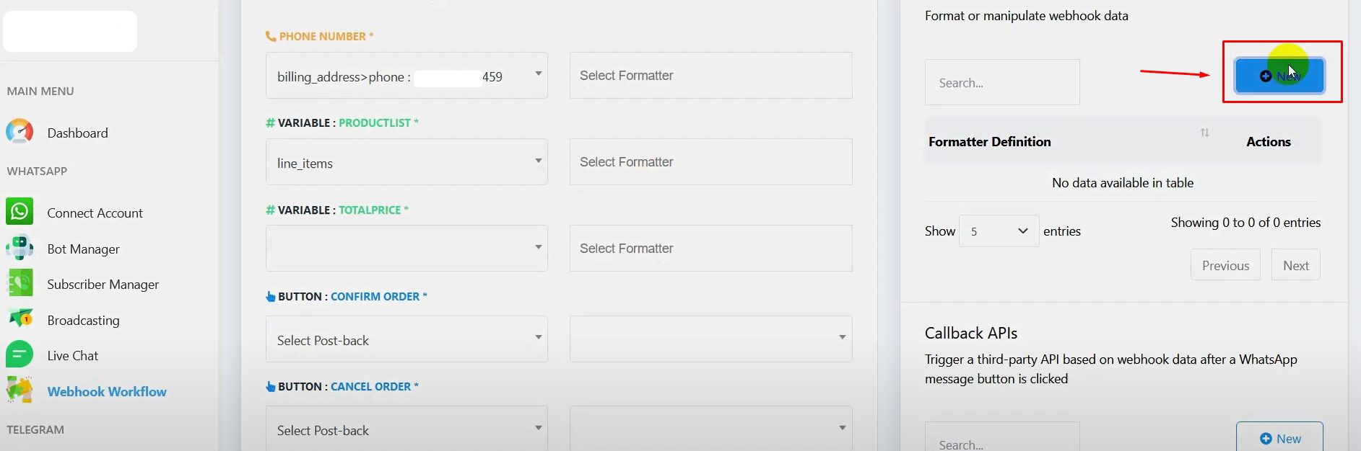Open Webhook Workflow menu item
Viewport: 1361px width, 451px height.
[x=107, y=391]
